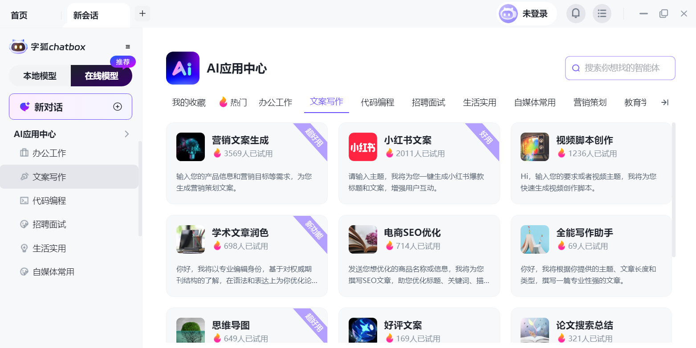The image size is (696, 348).
Task: Open the 电商SEO优化 card title
Action: click(x=412, y=233)
